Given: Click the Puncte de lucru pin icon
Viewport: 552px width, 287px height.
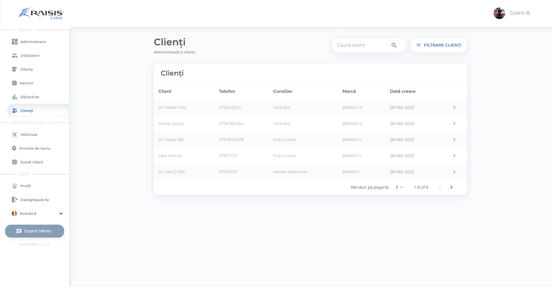Looking at the screenshot, I should pyautogui.click(x=14, y=148).
